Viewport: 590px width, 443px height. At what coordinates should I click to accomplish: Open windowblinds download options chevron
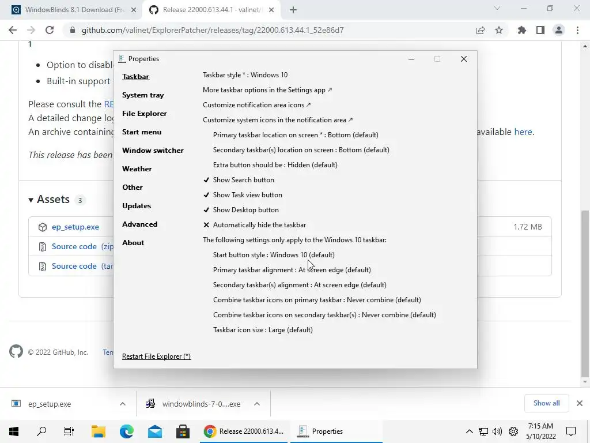(x=257, y=404)
